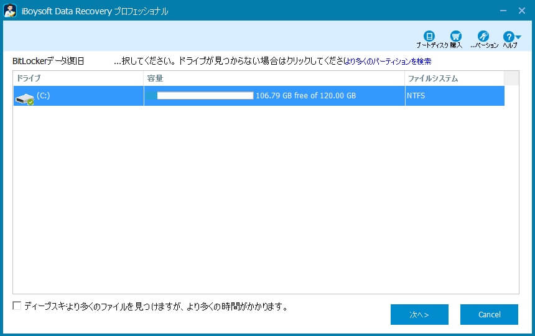Click the ファイルシステム column header
Viewport: 535px width, 336px height.
coord(454,78)
